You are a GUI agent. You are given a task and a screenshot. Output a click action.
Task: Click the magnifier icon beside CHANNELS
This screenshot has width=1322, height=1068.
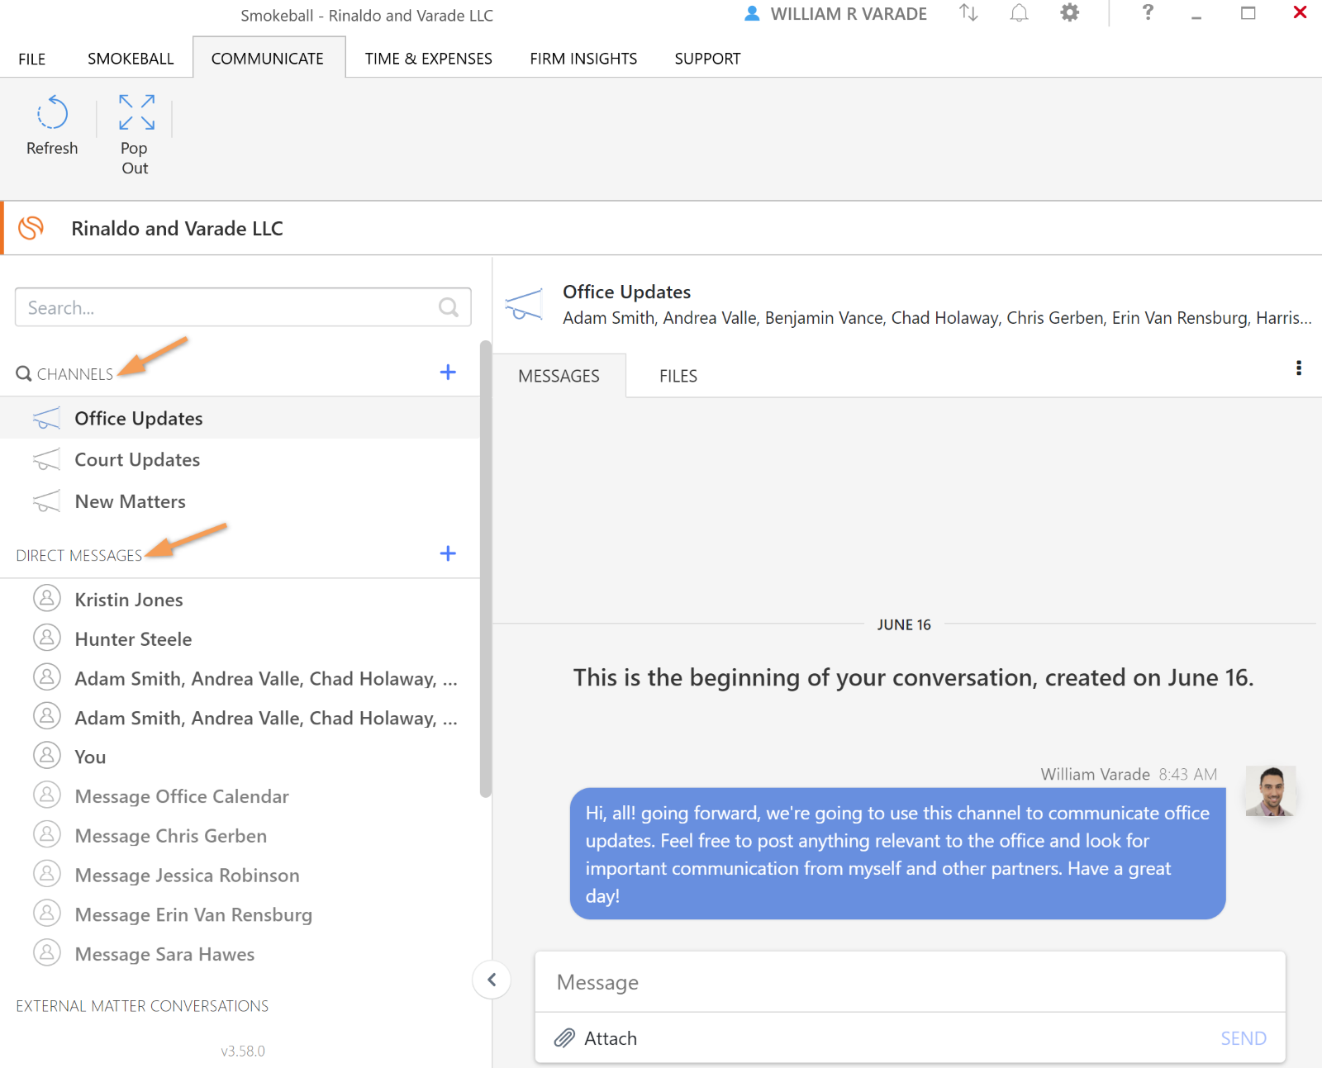click(23, 373)
